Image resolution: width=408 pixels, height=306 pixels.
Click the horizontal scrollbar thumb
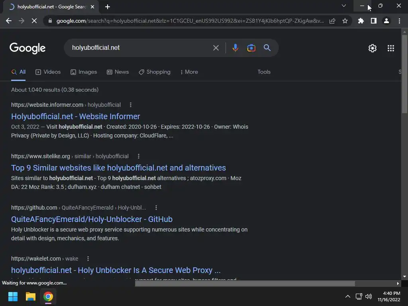tap(245, 284)
